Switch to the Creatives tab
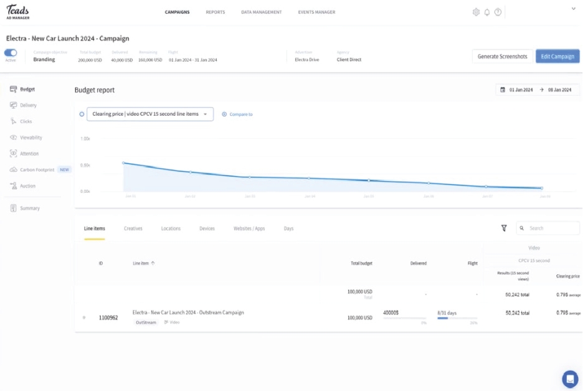 133,229
